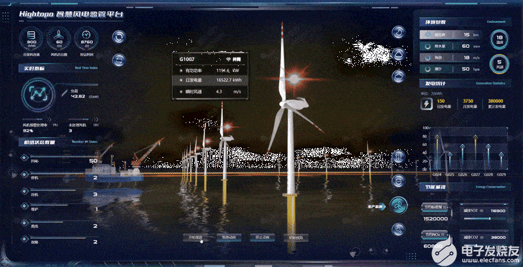Click the visibility row showing 15 km

click(451, 35)
